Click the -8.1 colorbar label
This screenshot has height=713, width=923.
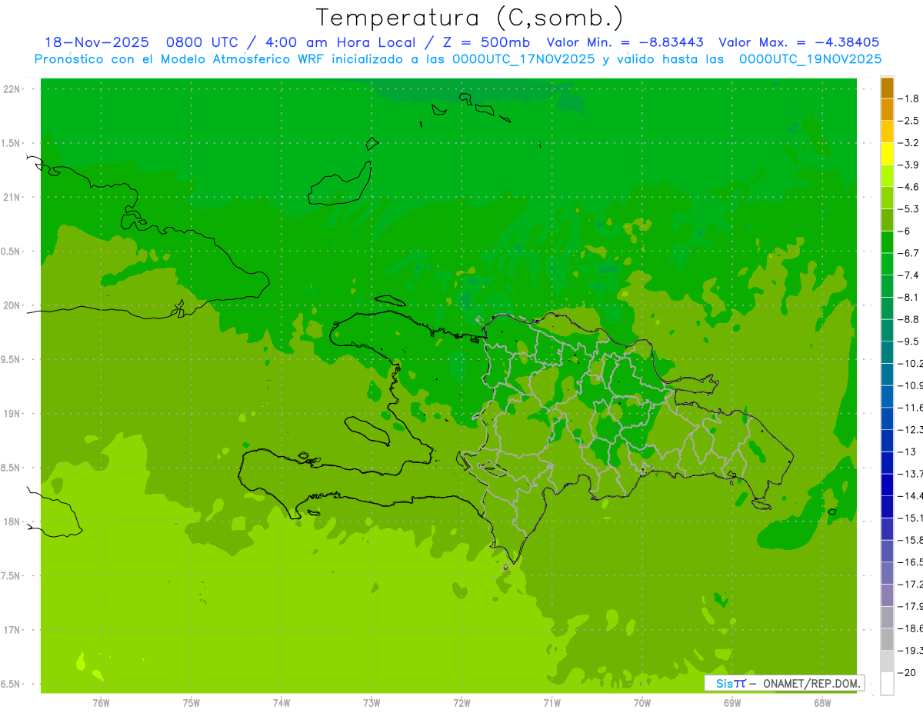point(908,297)
